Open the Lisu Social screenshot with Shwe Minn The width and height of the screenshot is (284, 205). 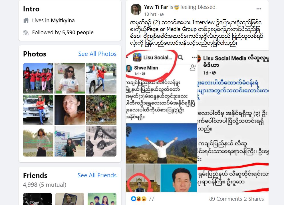[x=161, y=121]
